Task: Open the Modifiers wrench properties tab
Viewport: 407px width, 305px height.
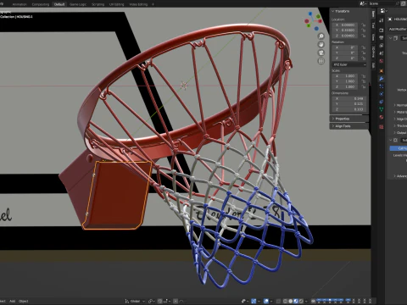Action: tap(382, 79)
